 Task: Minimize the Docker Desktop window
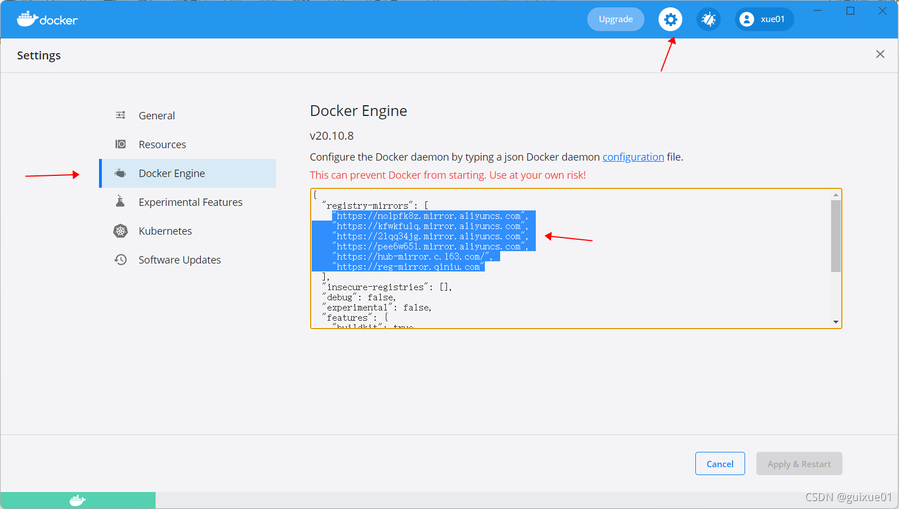tap(818, 11)
